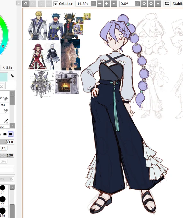Image resolution: width=183 pixels, height=218 pixels.
Task: Click the greyed-out Redo button
Action: point(33,4)
